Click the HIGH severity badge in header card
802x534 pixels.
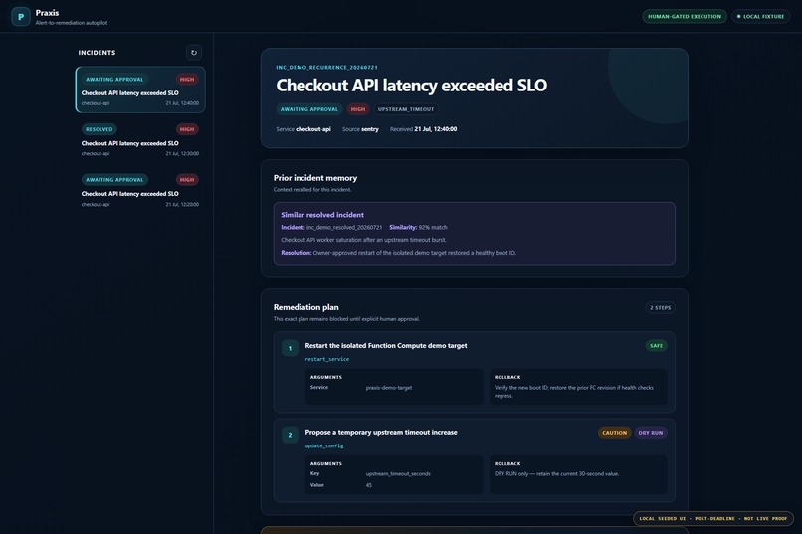[358, 109]
